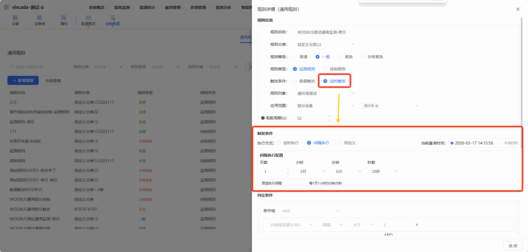Open the 秒数 dropdown showing 20秒
Viewport: 528px width, 252px height.
pos(384,171)
